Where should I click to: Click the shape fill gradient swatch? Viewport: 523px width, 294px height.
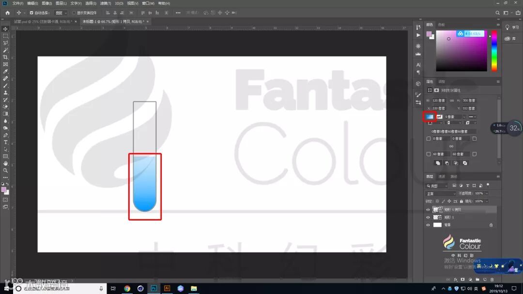pos(430,117)
